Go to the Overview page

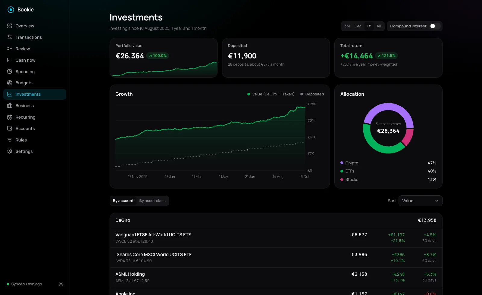coord(35,26)
